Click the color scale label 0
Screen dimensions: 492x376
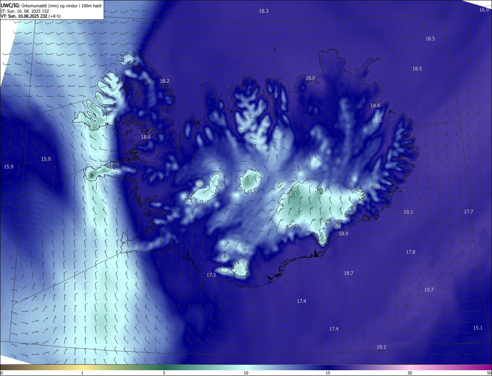(2, 373)
